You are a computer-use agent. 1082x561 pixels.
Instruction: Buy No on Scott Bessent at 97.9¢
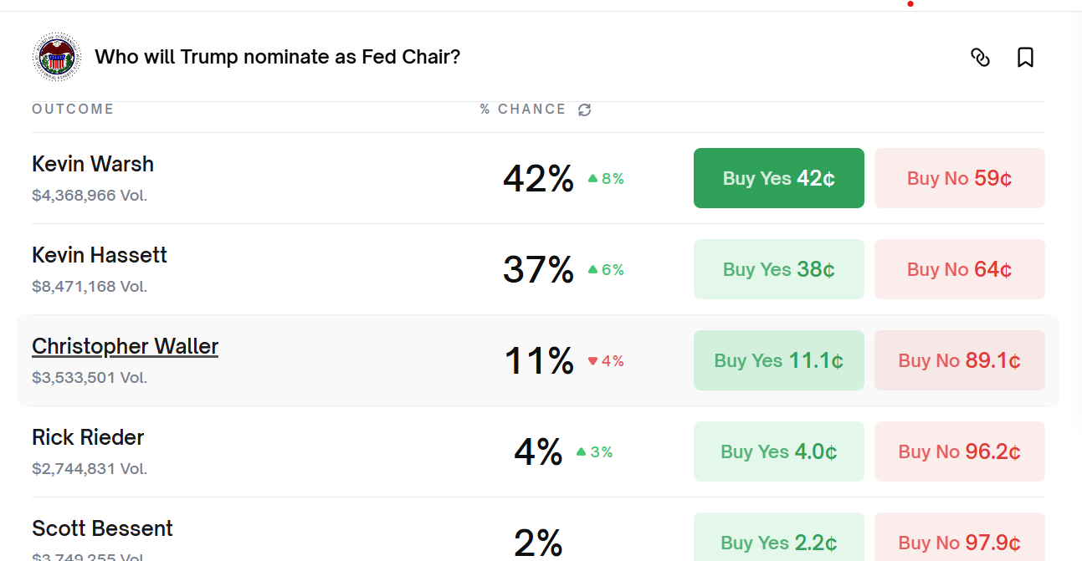coord(959,541)
